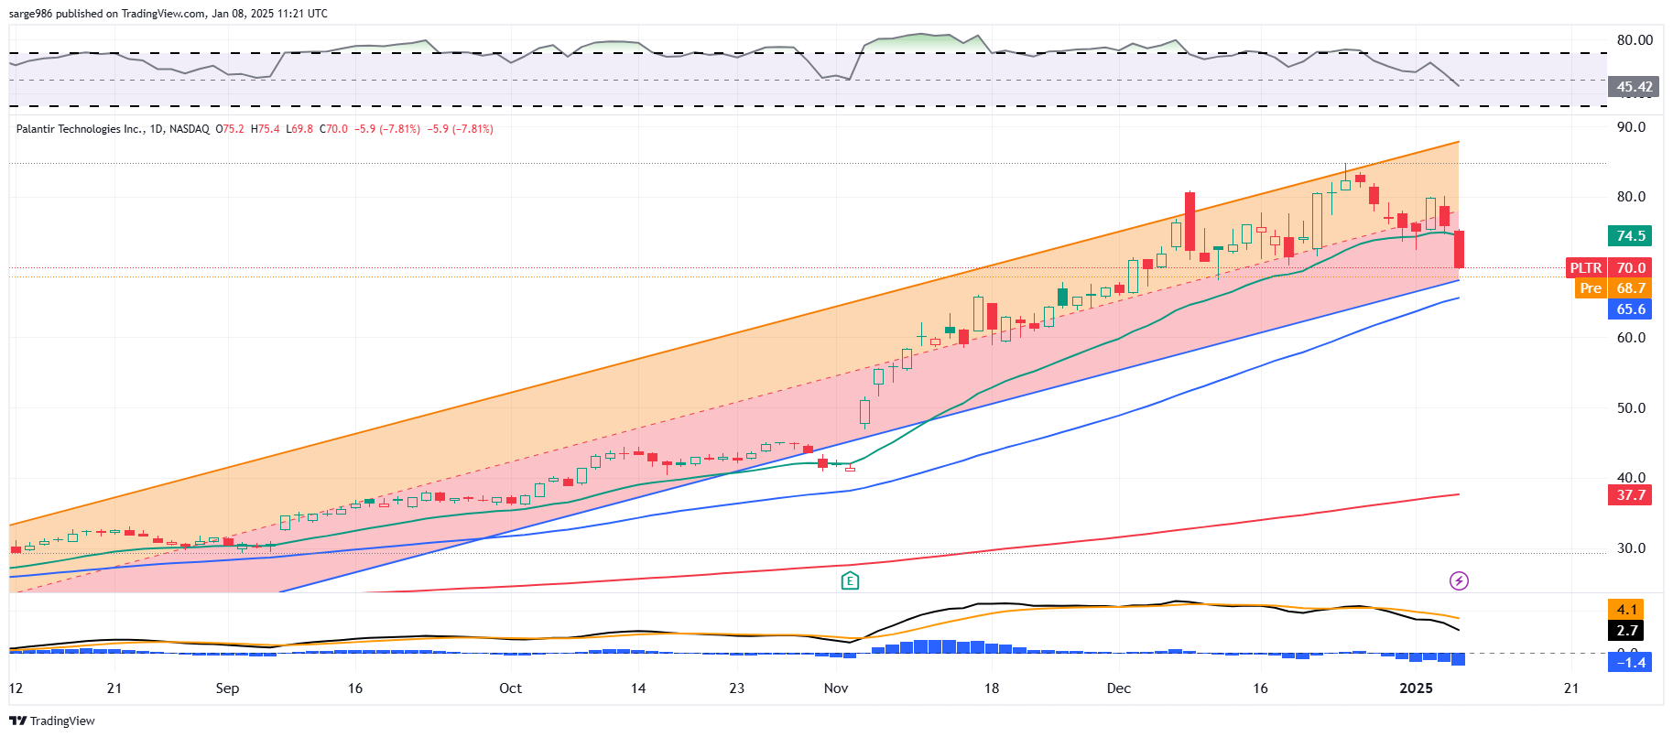Click the green earnings 'E' marker
This screenshot has height=737, width=1673.
pos(850,580)
